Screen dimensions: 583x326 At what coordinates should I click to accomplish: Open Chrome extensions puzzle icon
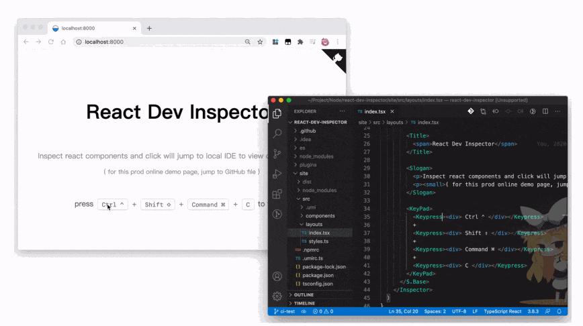click(300, 42)
